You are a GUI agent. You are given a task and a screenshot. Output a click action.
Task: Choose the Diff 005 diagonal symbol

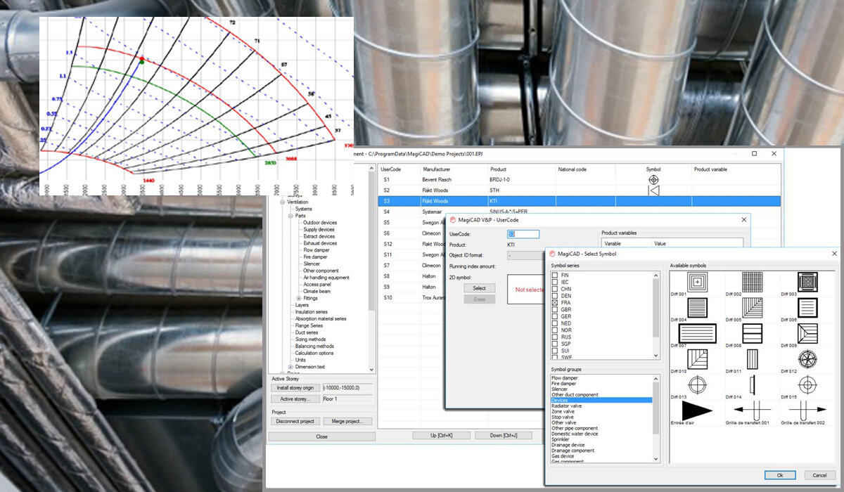pos(751,308)
